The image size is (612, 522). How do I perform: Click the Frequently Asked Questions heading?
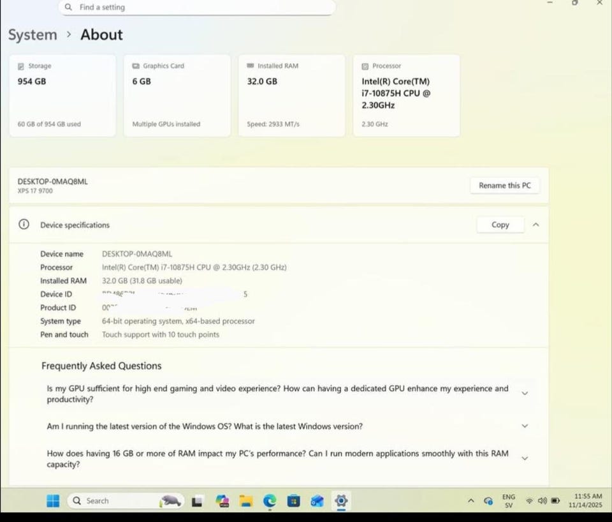pos(101,366)
